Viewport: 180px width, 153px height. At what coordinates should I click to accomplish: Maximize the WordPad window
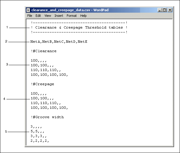coord(165,10)
